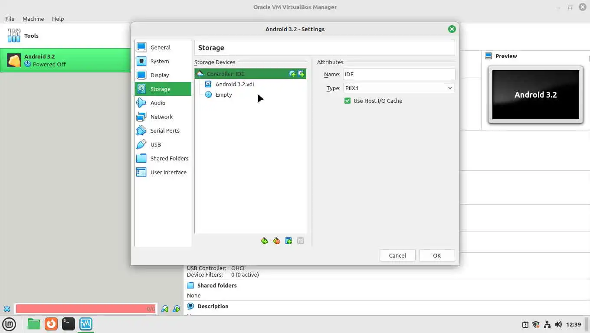
Task: Click the Shared folders section header
Action: tap(217, 285)
